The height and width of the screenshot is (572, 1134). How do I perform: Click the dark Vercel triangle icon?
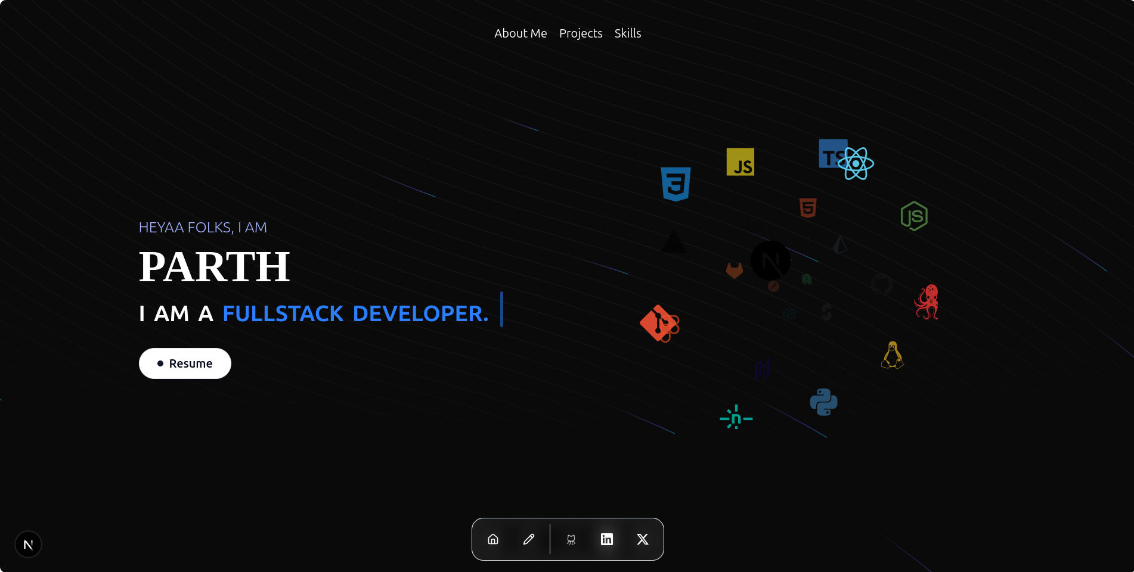(x=674, y=241)
